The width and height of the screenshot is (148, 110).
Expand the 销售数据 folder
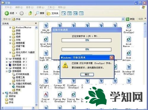[10, 43]
